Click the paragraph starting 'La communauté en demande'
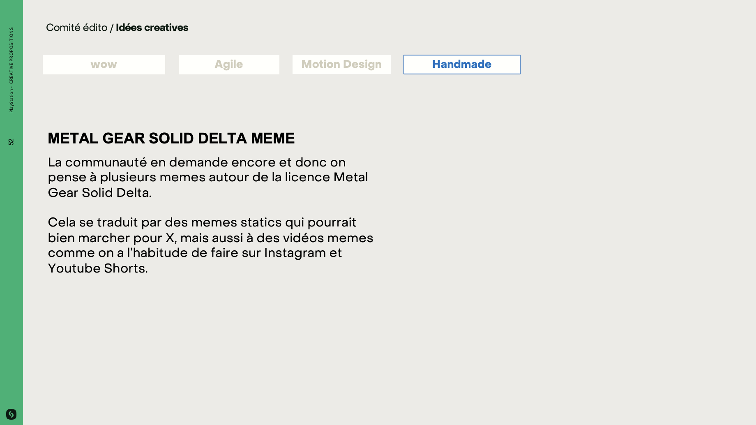Image resolution: width=756 pixels, height=425 pixels. click(x=208, y=177)
